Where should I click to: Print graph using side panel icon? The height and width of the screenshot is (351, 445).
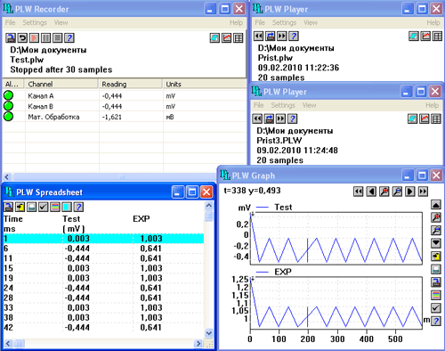[436, 269]
